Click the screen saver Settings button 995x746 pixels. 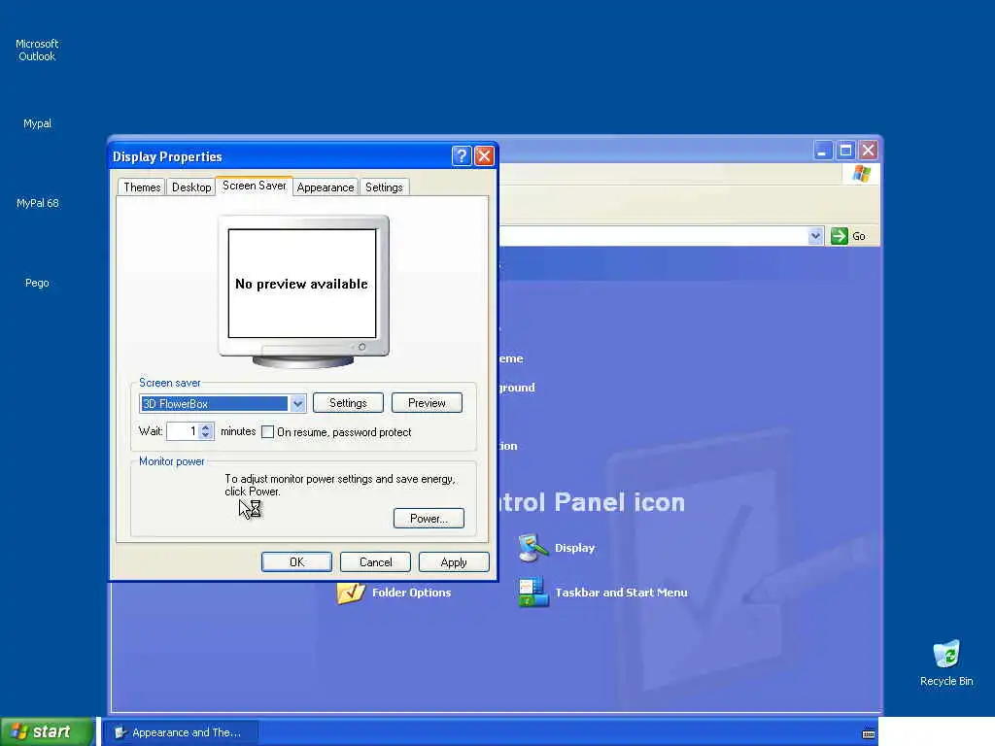point(348,403)
